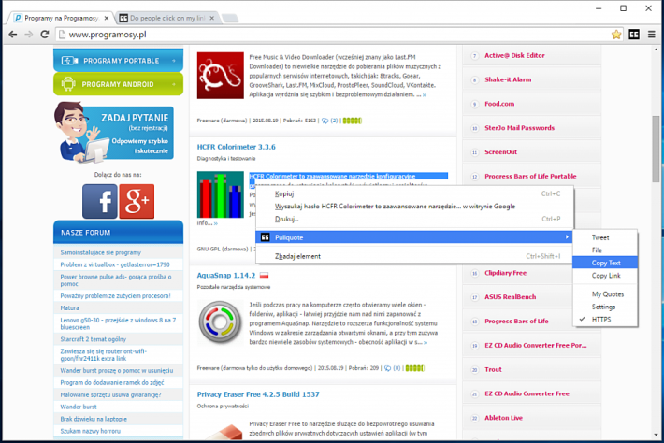The height and width of the screenshot is (443, 664).
Task: Click the AquaSnap circular logo icon
Action: (220, 322)
